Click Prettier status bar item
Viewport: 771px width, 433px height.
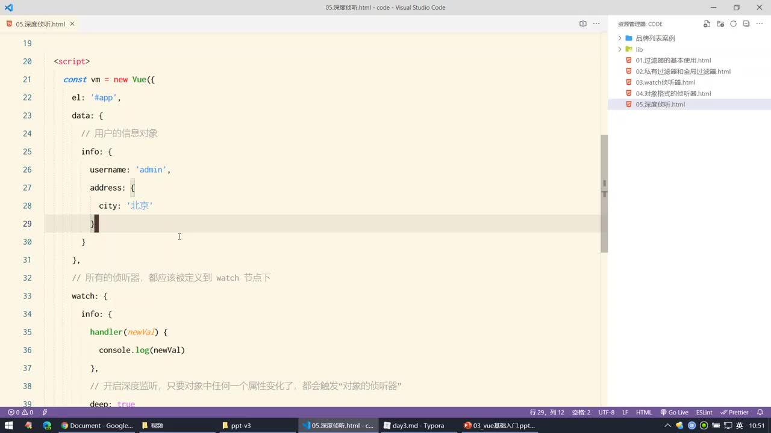click(x=734, y=413)
